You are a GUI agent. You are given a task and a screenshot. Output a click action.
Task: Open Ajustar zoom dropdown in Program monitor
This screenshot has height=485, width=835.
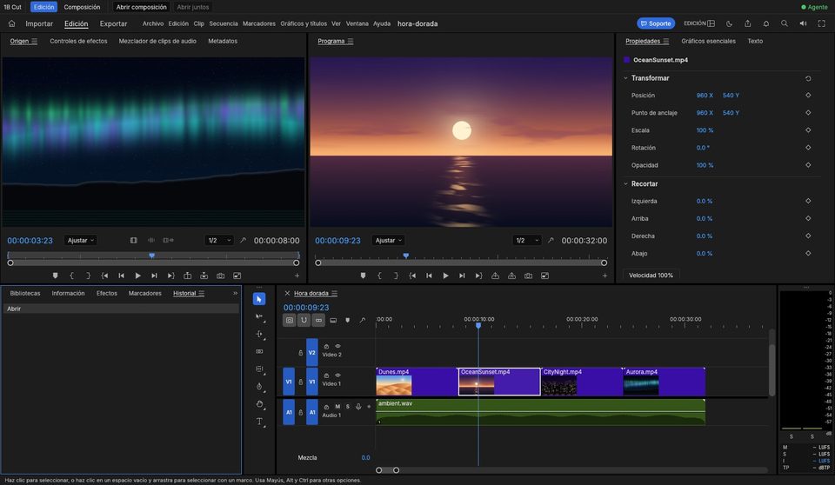click(x=389, y=241)
